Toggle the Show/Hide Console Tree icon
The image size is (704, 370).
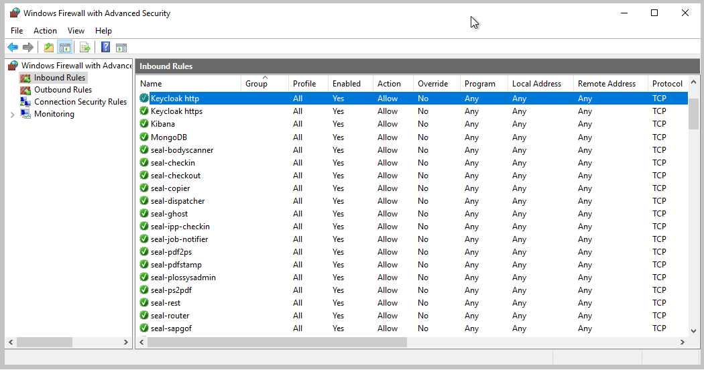click(65, 47)
